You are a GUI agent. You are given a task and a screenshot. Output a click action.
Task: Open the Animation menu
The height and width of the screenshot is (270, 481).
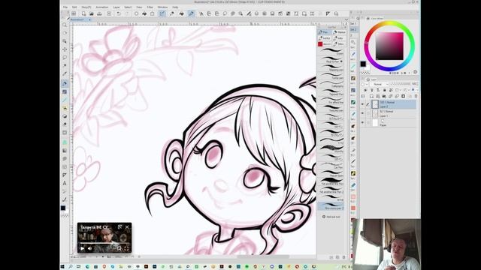102,7
